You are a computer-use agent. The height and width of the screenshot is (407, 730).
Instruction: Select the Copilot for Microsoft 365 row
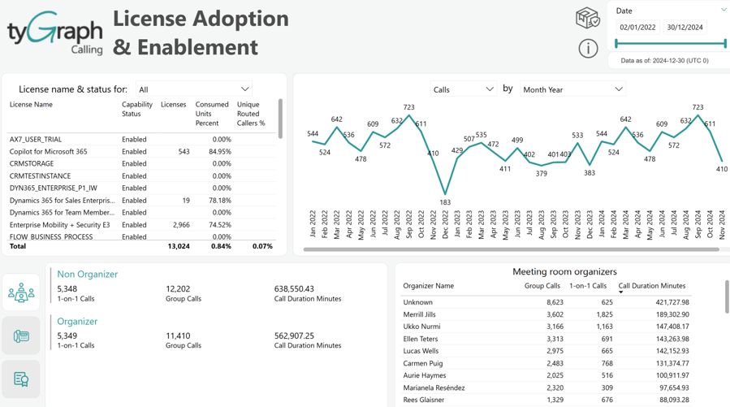point(142,151)
